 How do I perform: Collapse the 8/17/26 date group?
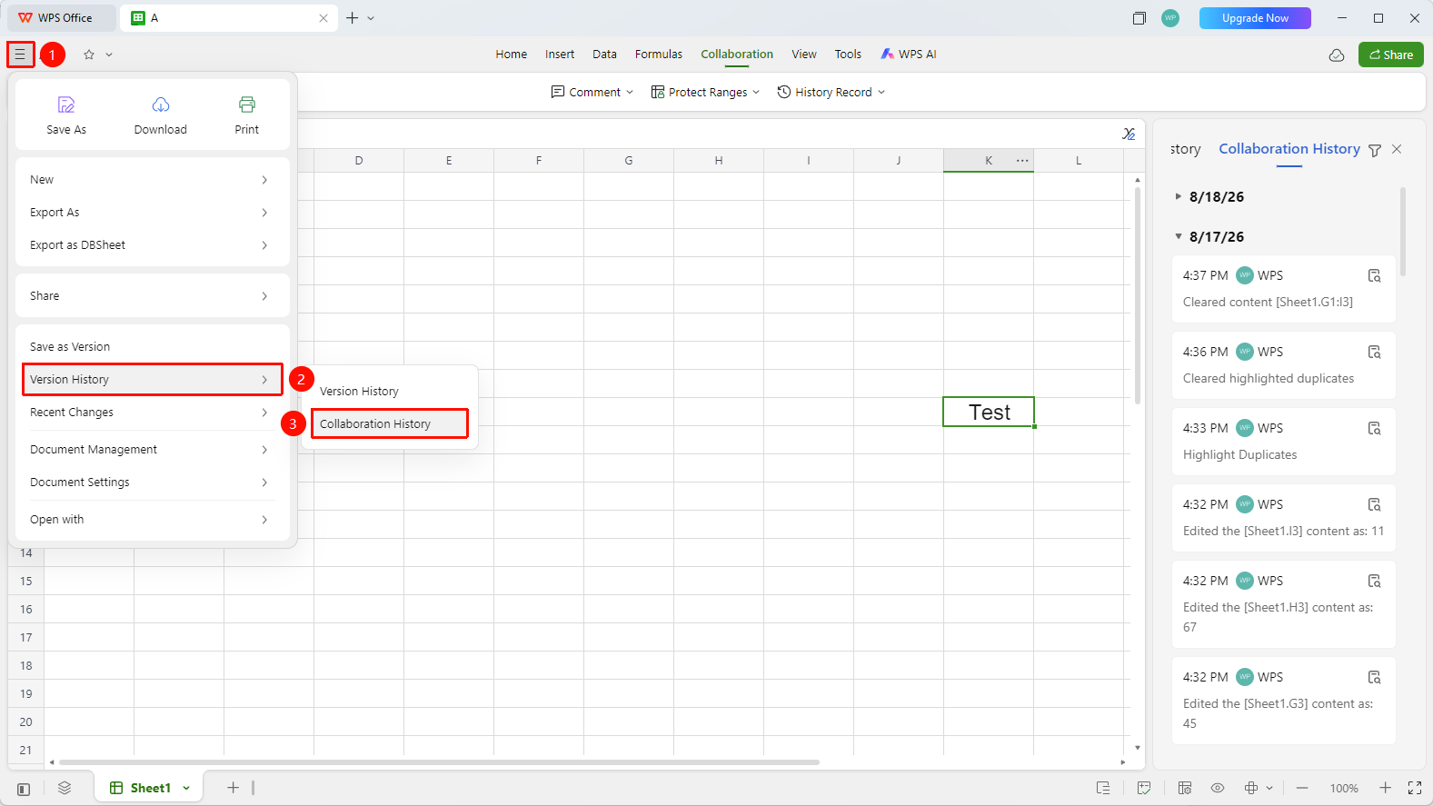coord(1179,236)
